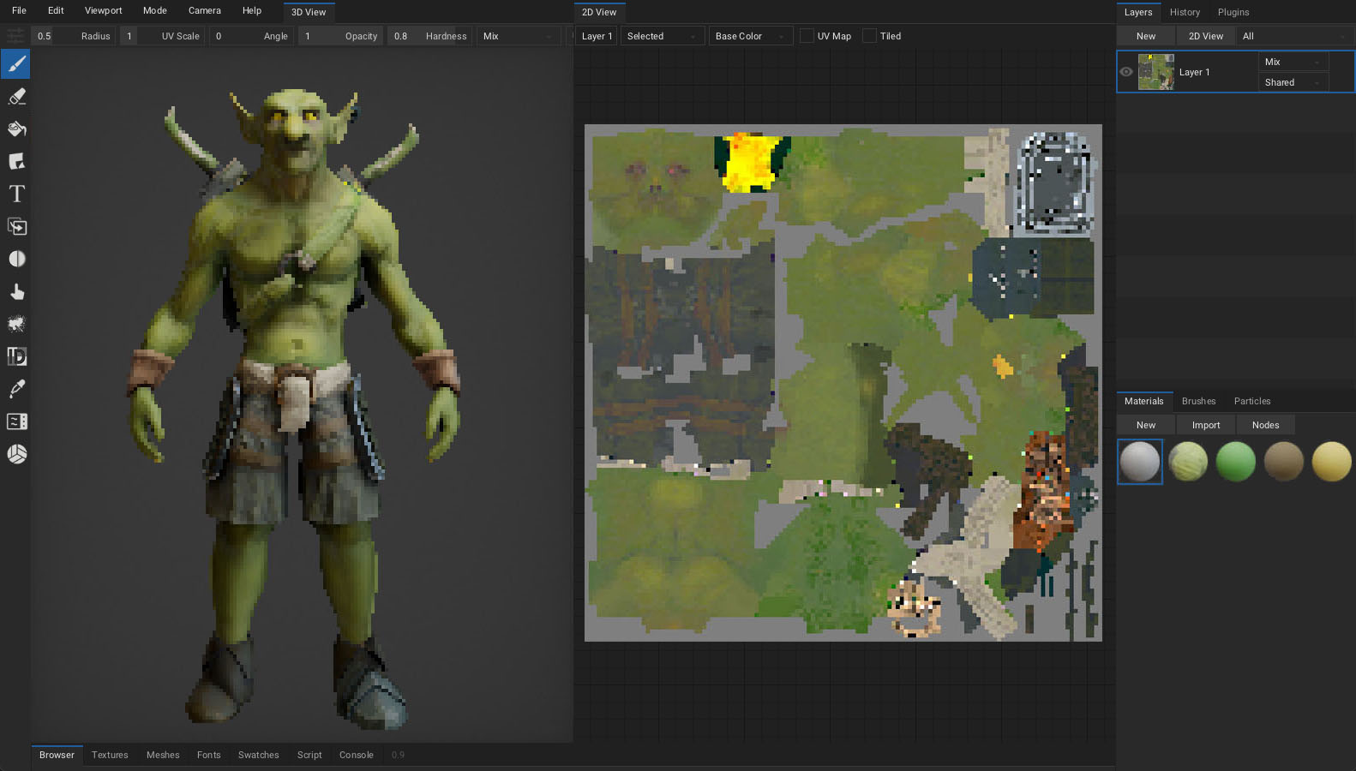Enable the Tiled checkbox

(869, 36)
